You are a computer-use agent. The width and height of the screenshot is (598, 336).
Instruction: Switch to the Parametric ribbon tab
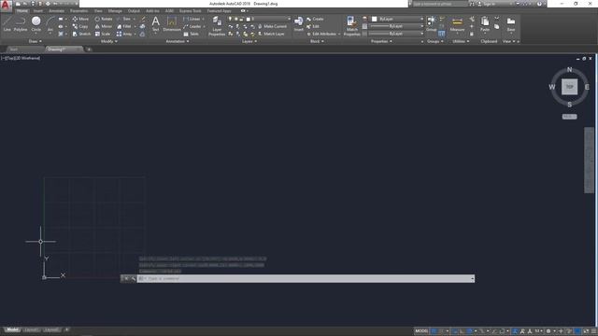pos(78,10)
